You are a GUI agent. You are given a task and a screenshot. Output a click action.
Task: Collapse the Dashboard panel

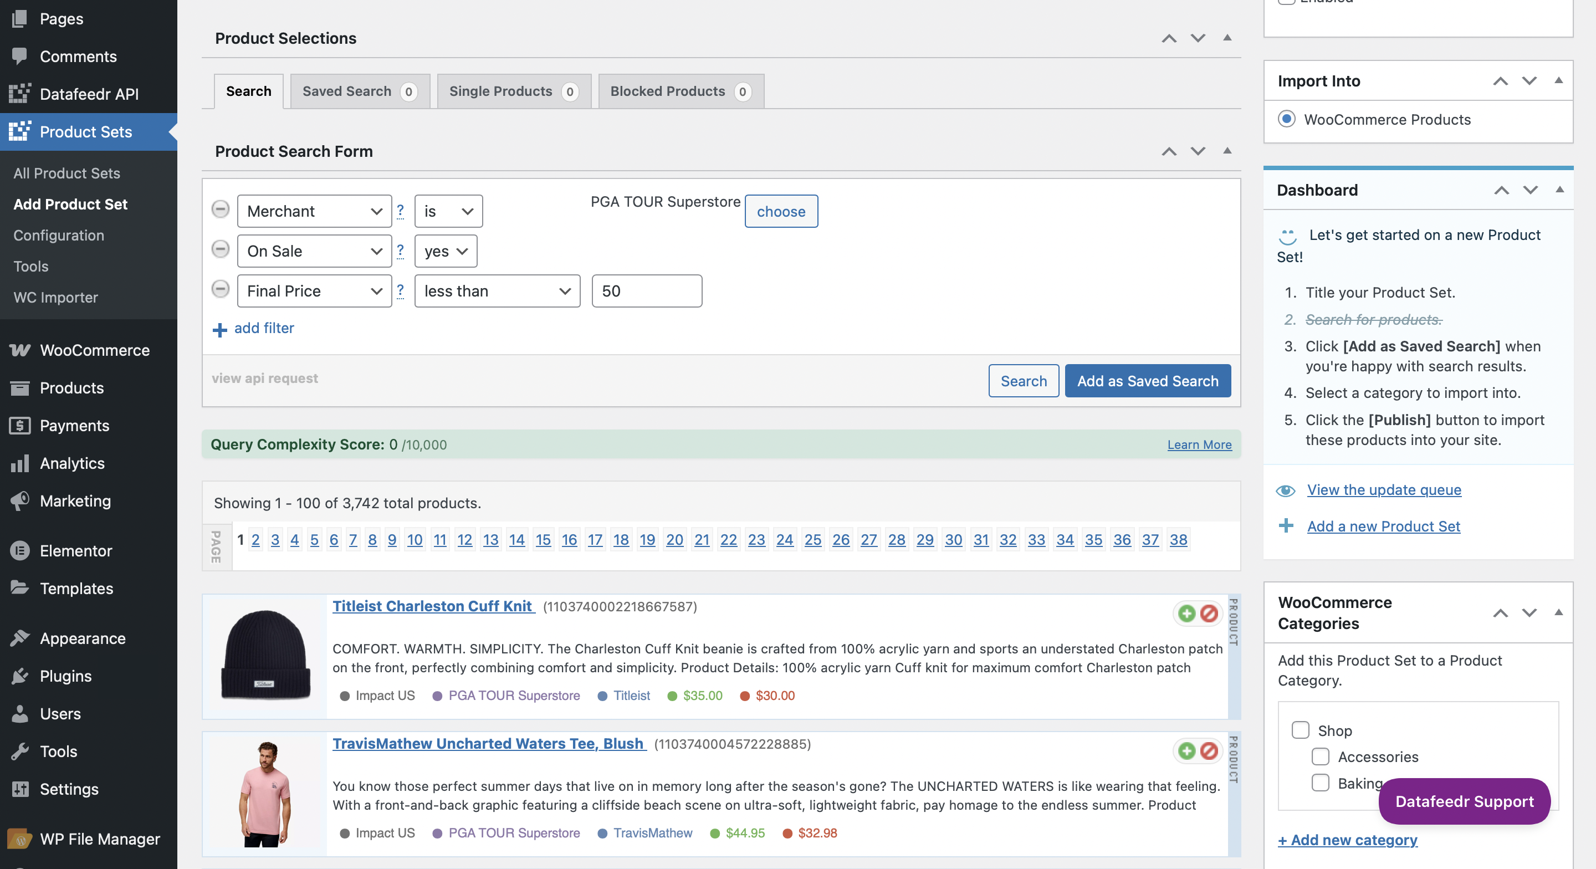pyautogui.click(x=1559, y=190)
